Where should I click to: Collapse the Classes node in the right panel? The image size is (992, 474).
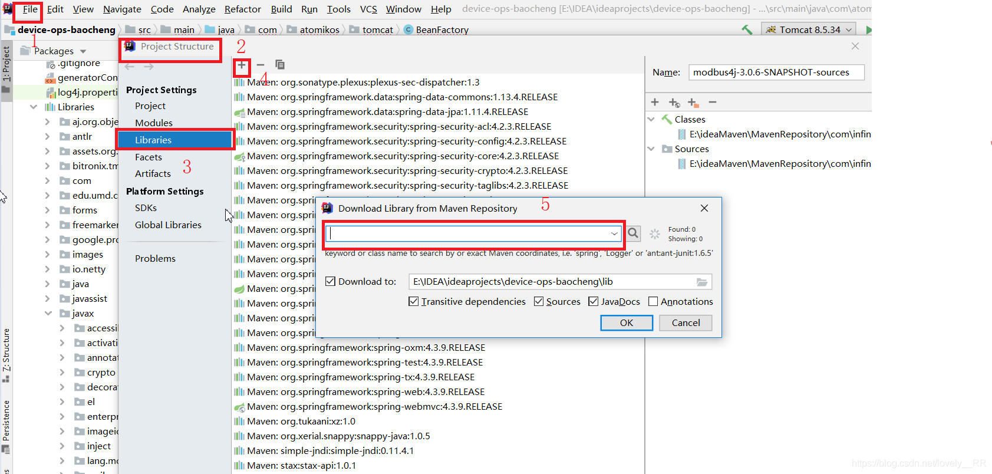(651, 119)
